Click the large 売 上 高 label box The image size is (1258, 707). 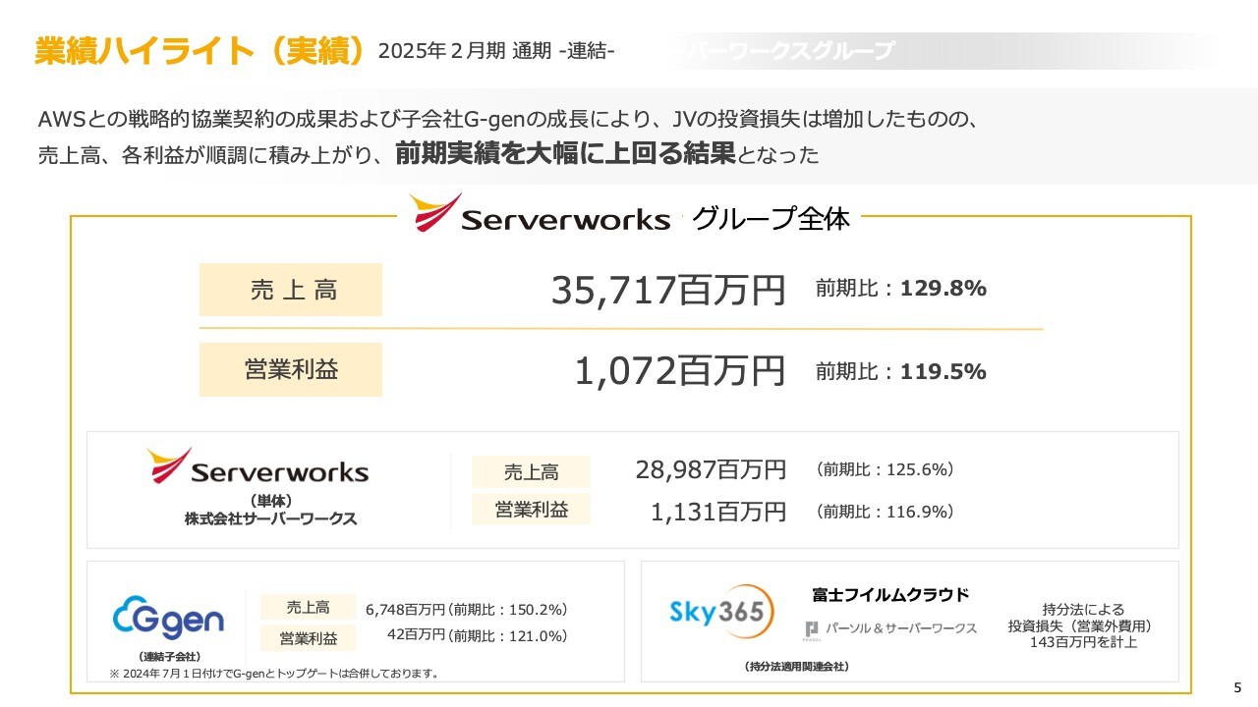point(290,290)
